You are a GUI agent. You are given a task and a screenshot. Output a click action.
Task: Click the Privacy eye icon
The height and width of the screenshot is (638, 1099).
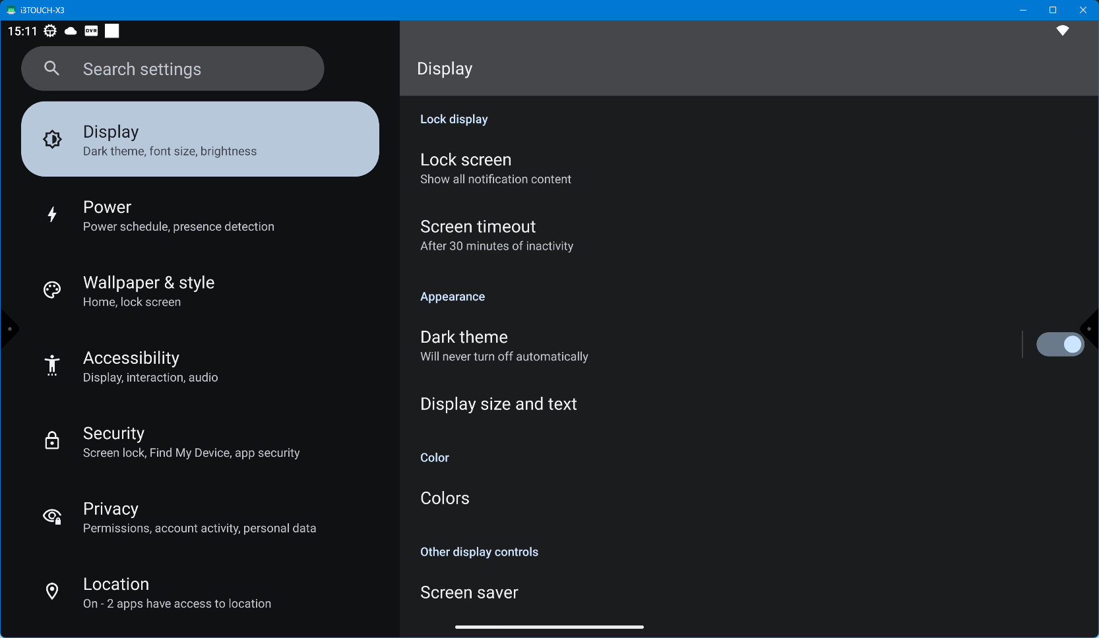click(52, 517)
